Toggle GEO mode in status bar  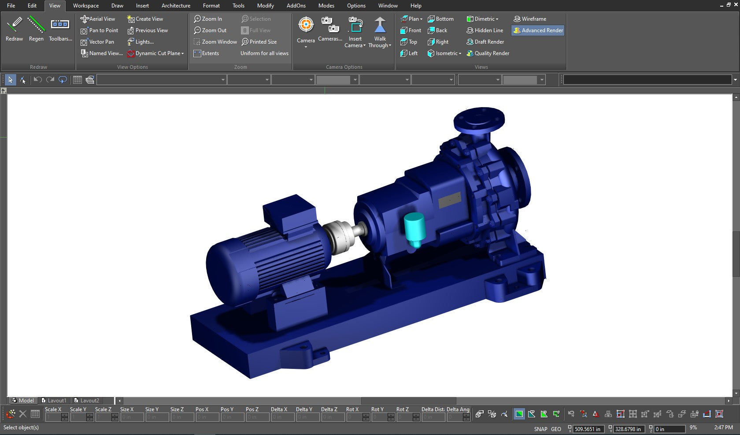(556, 429)
